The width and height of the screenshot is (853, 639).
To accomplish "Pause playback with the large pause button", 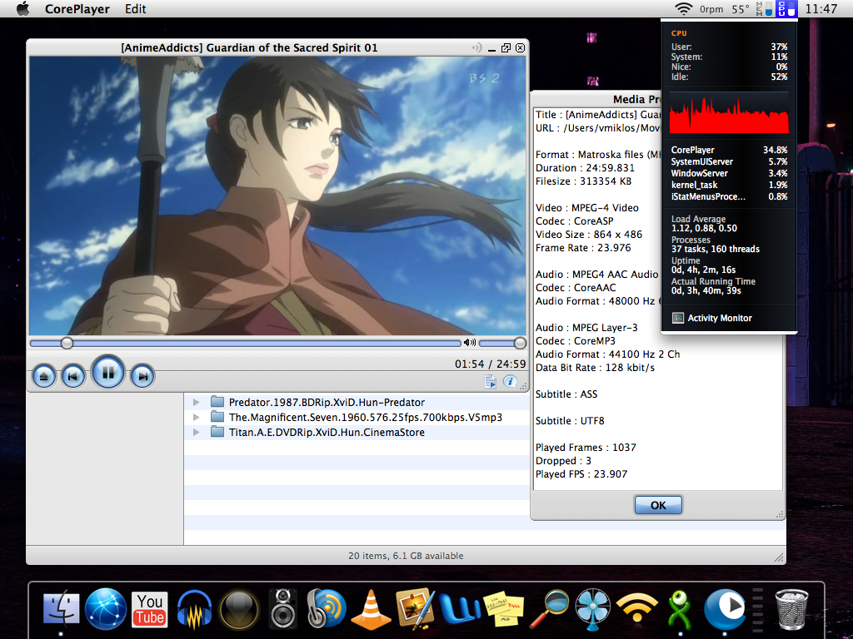I will [x=107, y=373].
